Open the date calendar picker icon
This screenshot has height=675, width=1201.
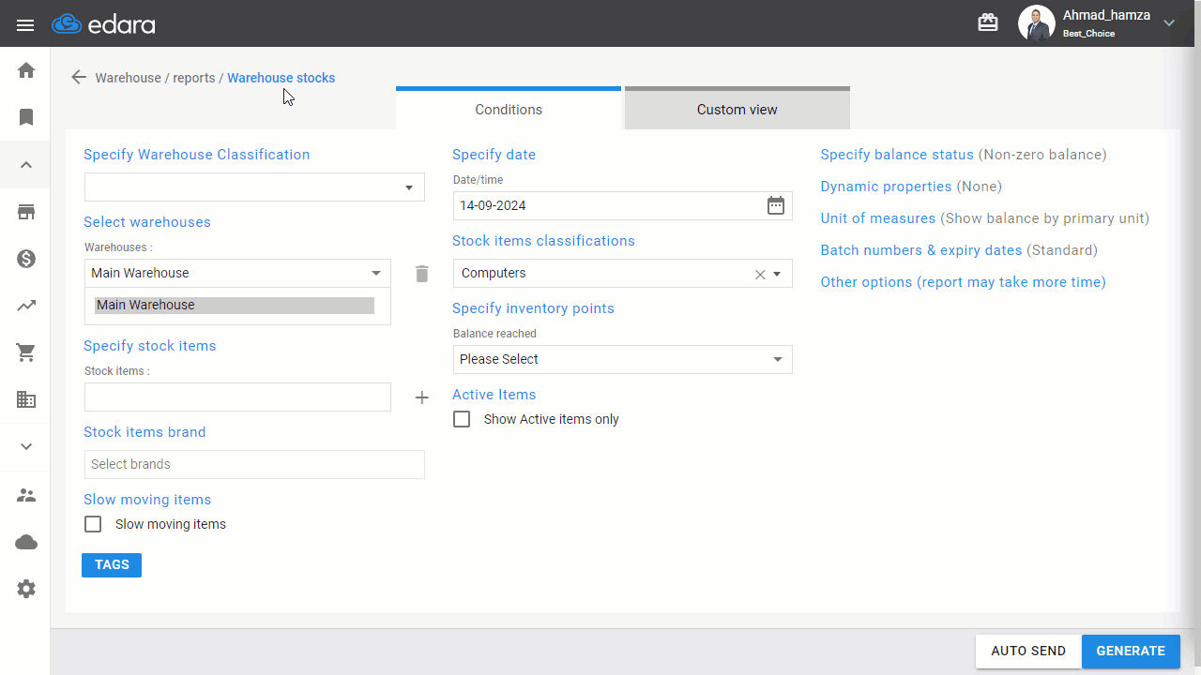pos(776,205)
